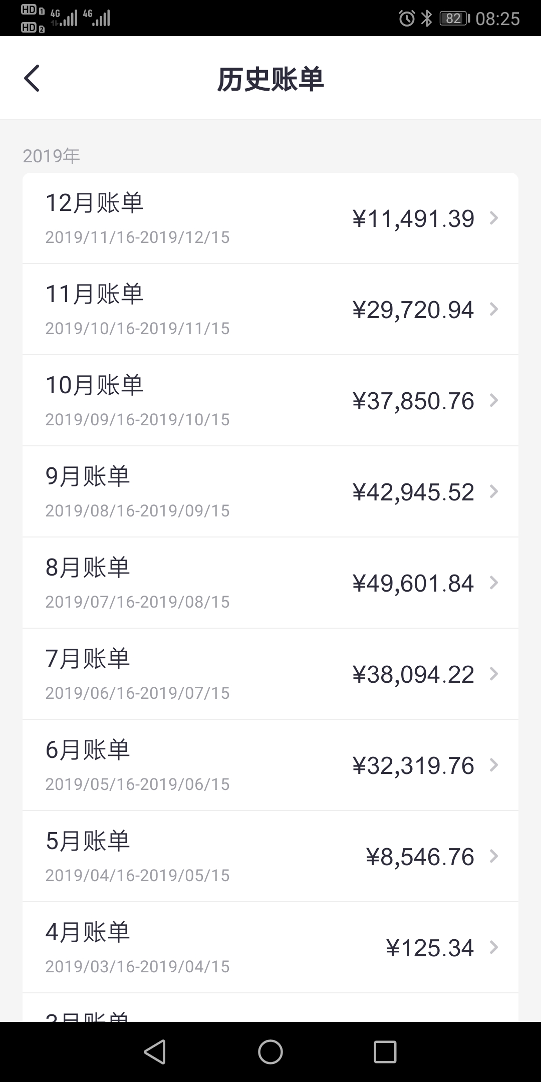Screen dimensions: 541x1082
Task: Tap the ¥125.34 amount
Action: (430, 948)
